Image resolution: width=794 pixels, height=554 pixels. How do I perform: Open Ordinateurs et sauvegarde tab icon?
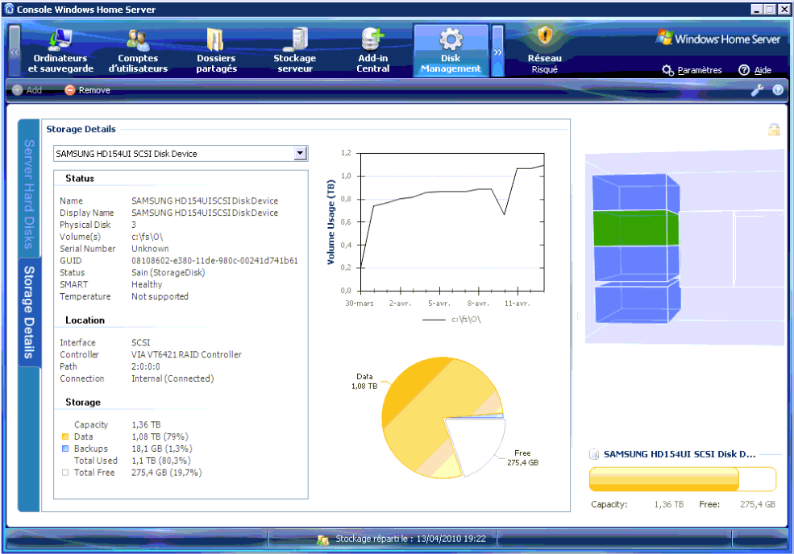(60, 39)
